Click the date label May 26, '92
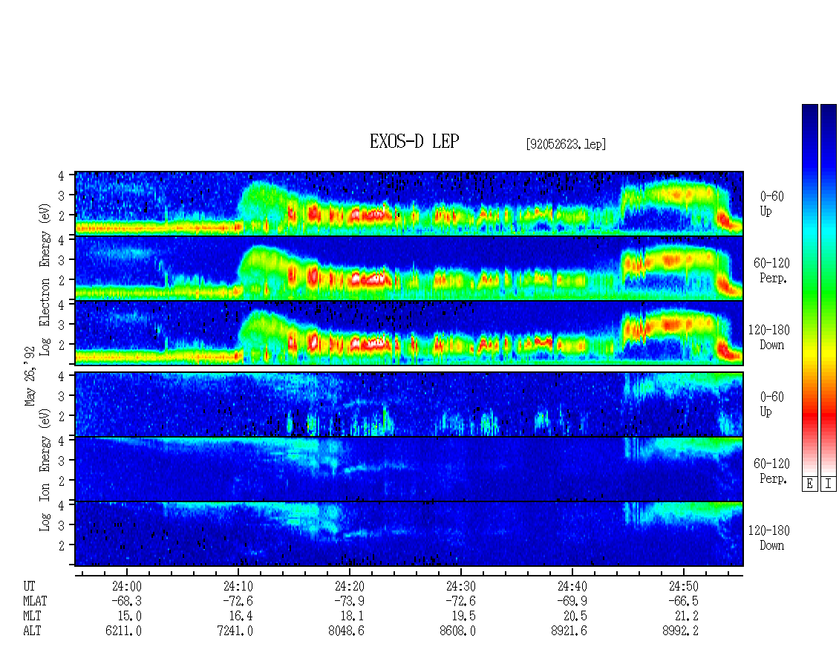This screenshot has height=650, width=839. coord(30,377)
